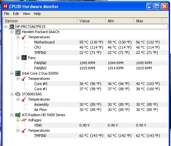The image size is (171, 146).
Task: Select the Core #0 row
Action: [101, 84]
